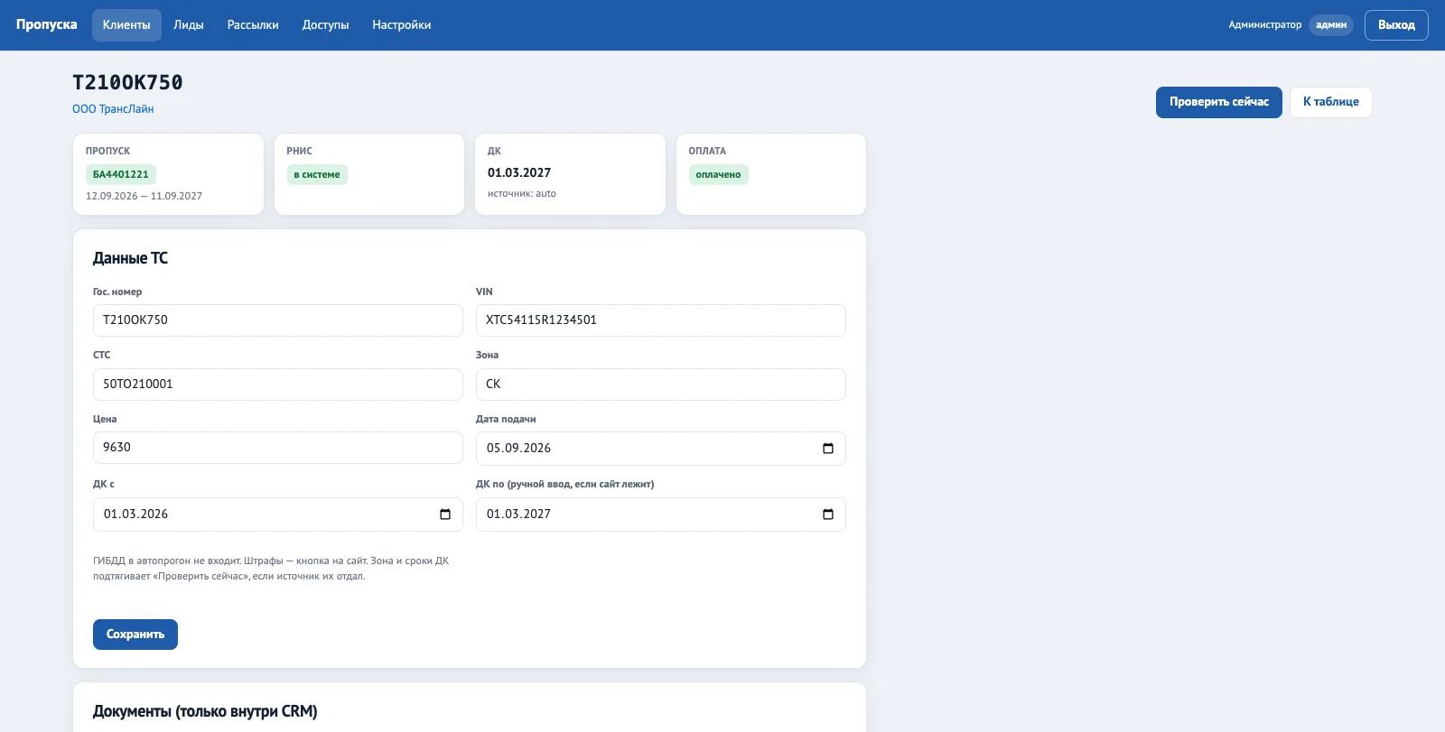
Task: Open the Доступы section
Action: click(x=325, y=25)
